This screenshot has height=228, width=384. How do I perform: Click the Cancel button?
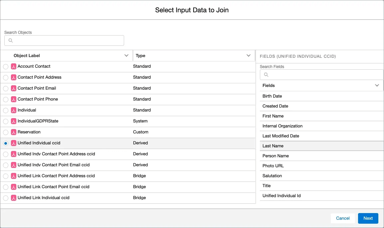[343, 218]
